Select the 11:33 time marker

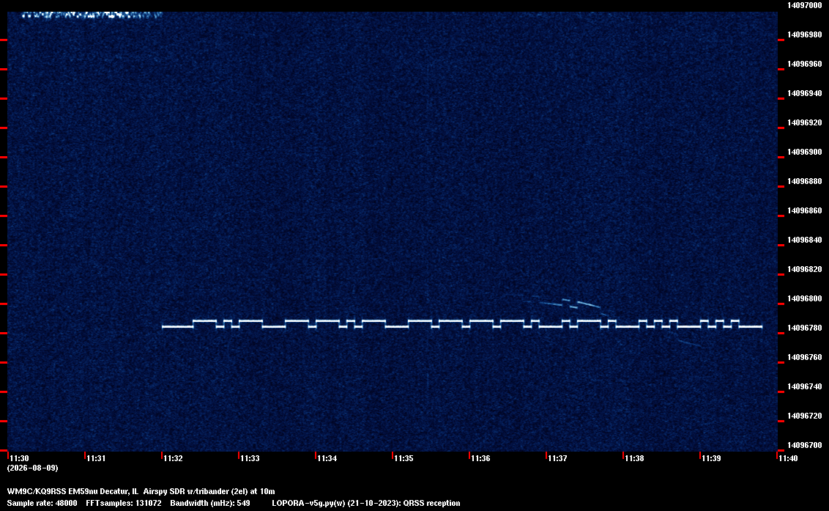250,458
